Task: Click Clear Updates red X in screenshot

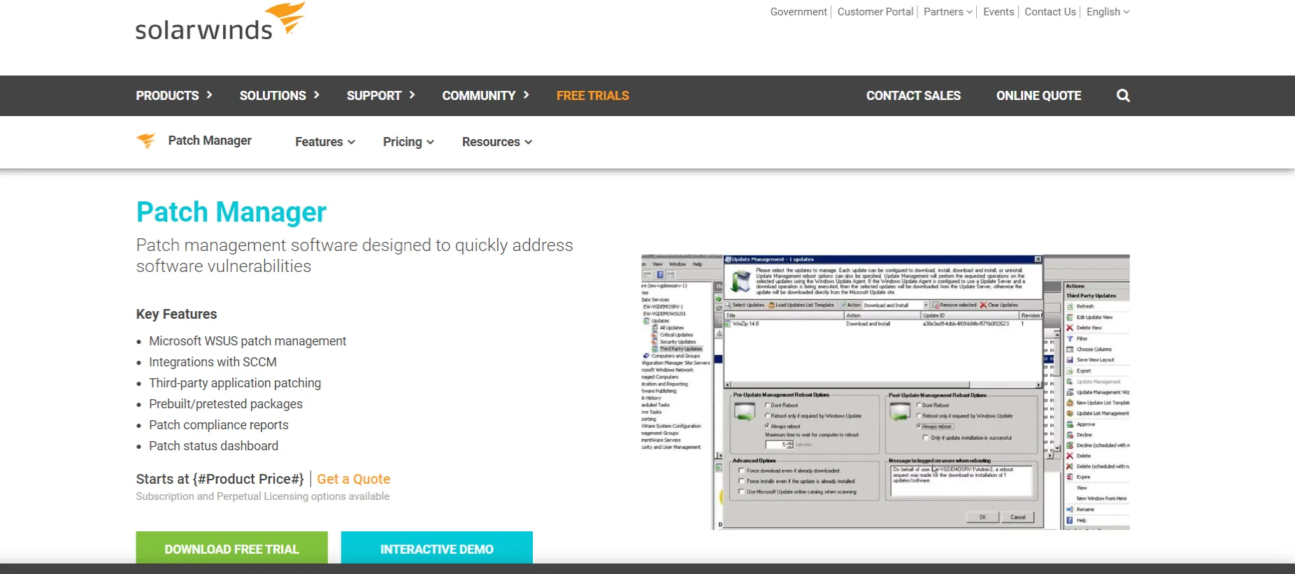Action: pos(983,305)
